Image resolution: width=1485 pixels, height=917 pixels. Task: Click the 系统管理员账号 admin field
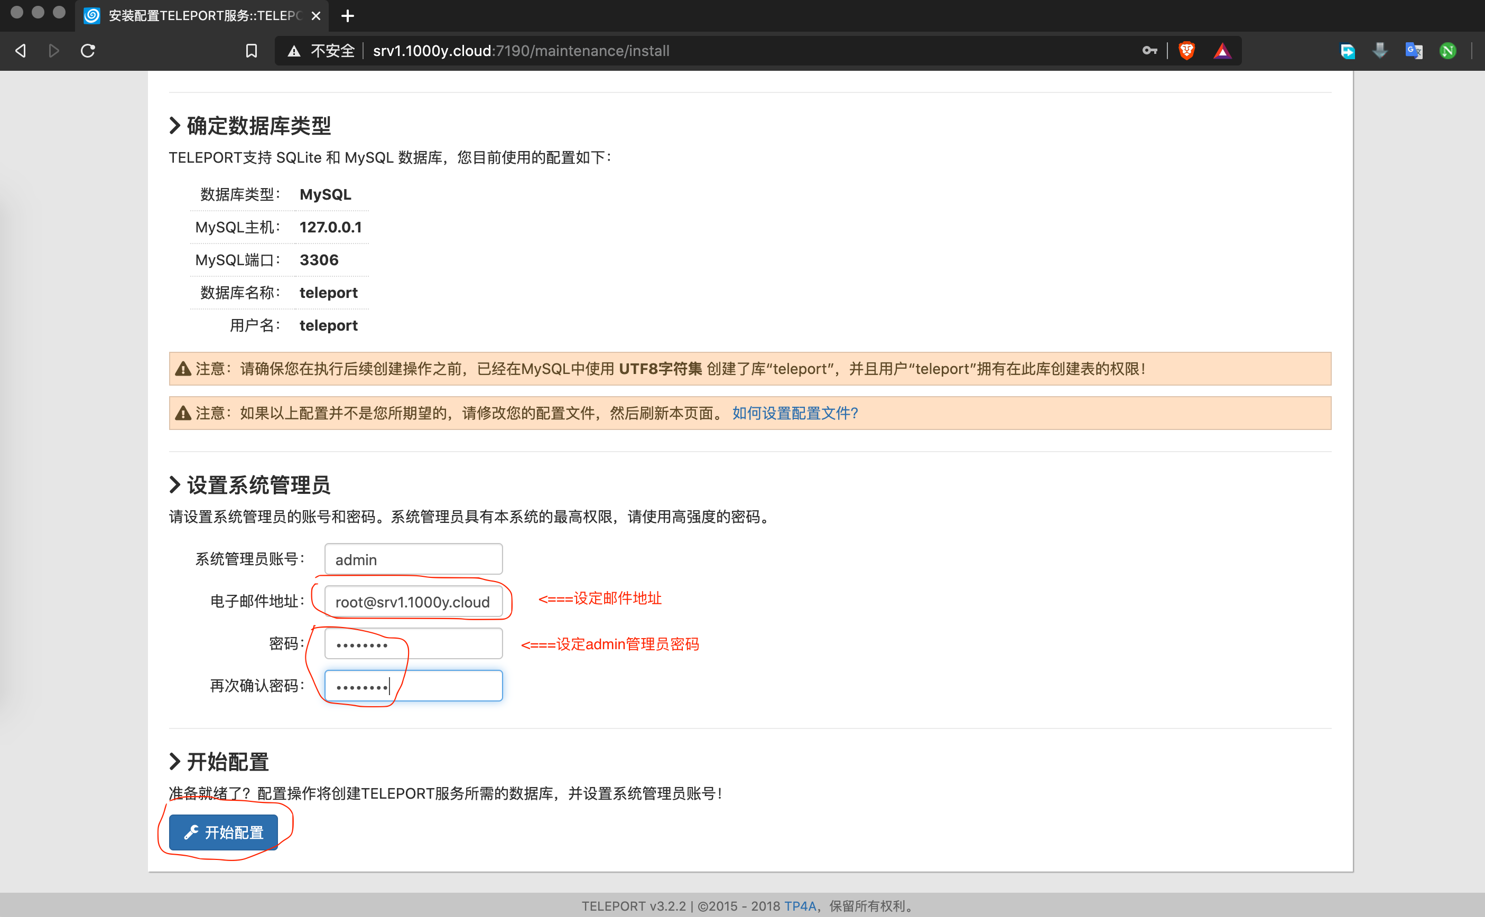(414, 559)
